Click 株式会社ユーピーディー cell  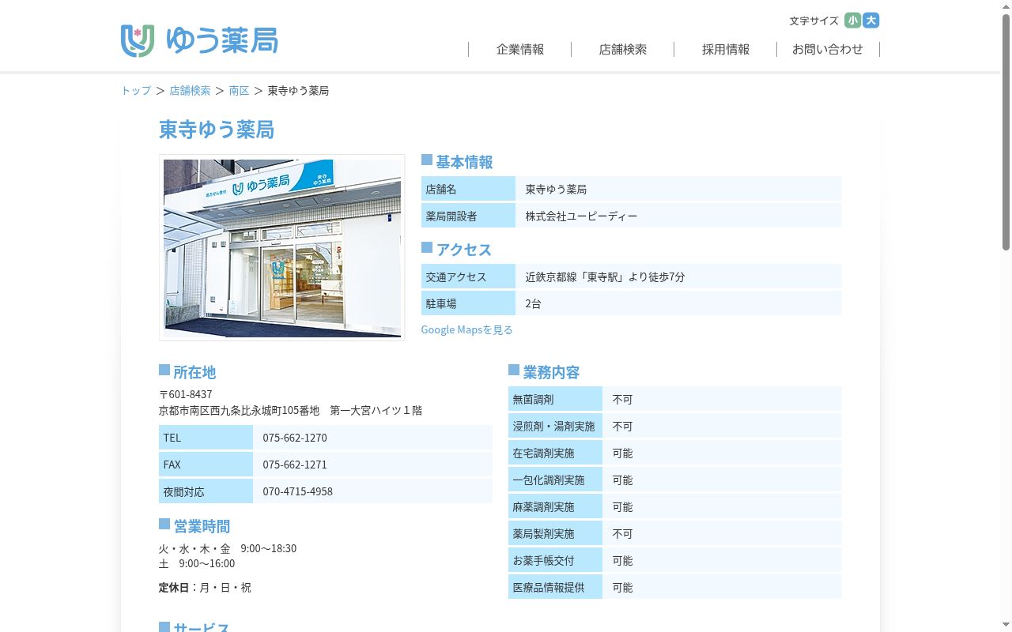678,216
